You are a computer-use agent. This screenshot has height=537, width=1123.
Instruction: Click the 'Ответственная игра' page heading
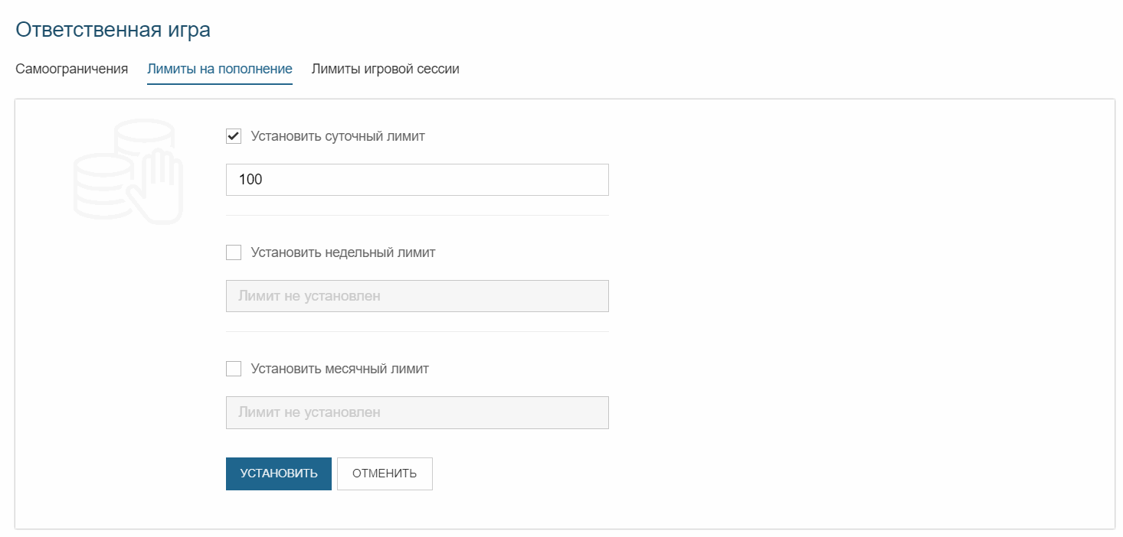point(113,30)
